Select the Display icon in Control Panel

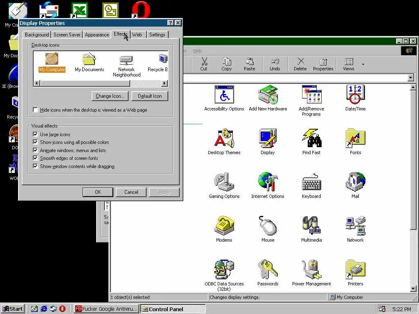coord(268,142)
